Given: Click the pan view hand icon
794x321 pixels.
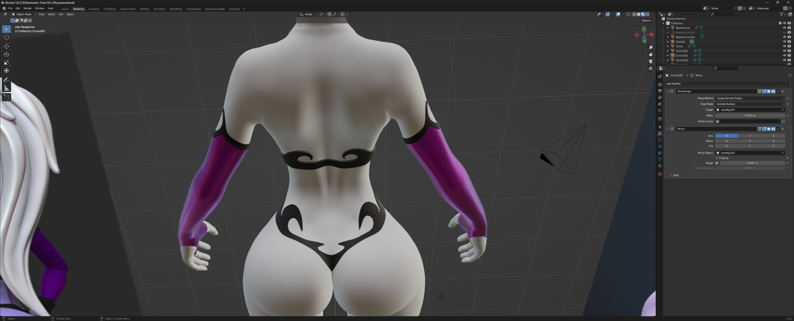Looking at the screenshot, I should pos(651,55).
